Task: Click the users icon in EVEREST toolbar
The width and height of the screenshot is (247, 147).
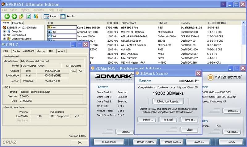Action: tap(36, 16)
